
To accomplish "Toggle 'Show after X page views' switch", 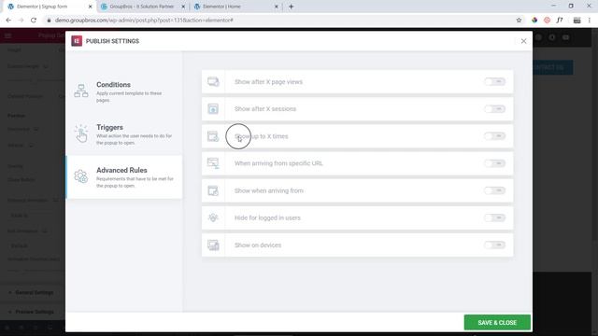I will (494, 81).
